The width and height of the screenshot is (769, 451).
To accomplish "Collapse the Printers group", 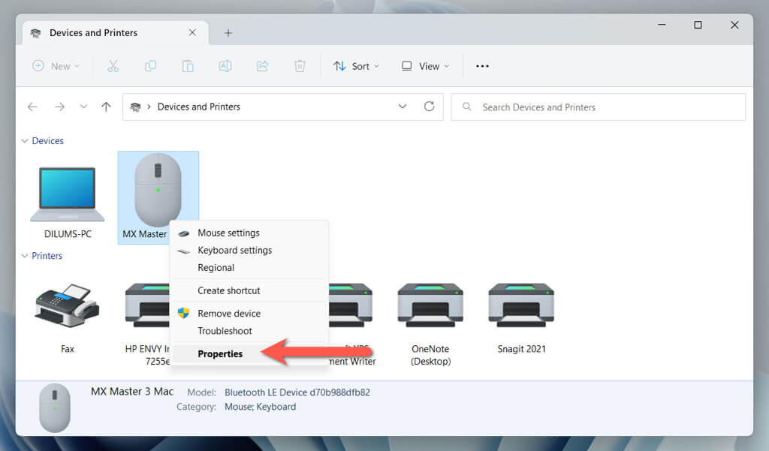I will point(25,256).
